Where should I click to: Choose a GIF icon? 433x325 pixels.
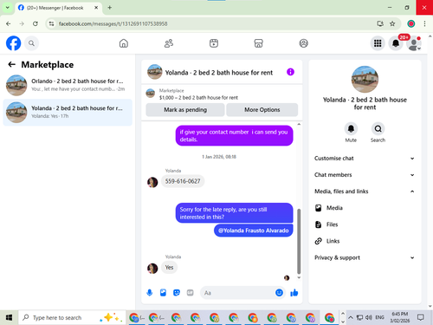pos(190,293)
